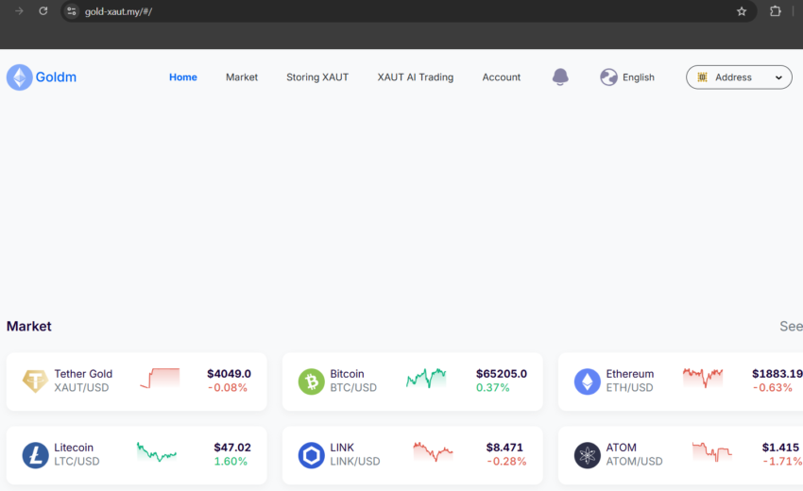Click Bitcoin price $65205.0

(502, 374)
